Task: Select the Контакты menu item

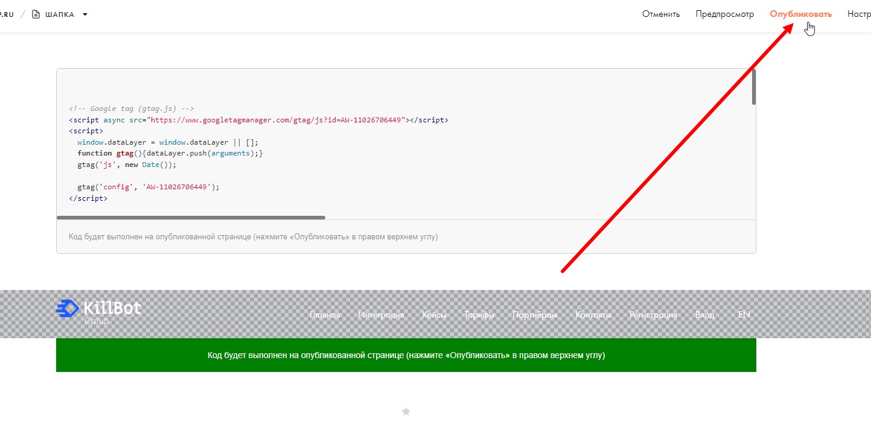Action: click(593, 315)
